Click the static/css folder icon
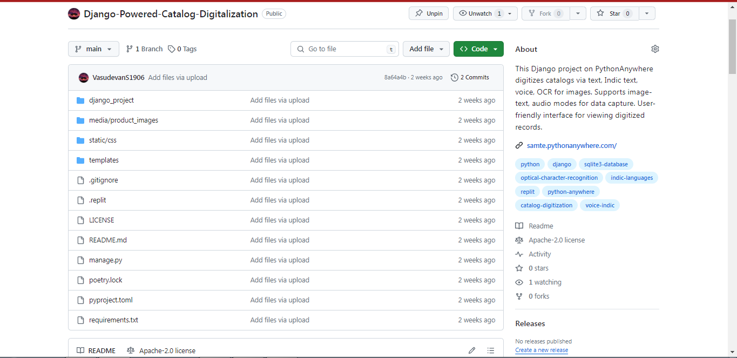 pyautogui.click(x=80, y=140)
